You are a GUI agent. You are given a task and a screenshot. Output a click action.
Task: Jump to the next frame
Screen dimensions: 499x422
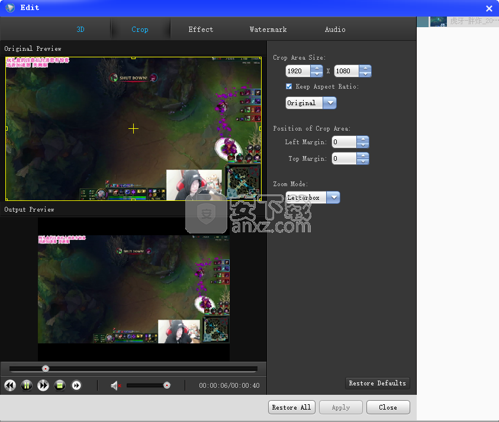pyautogui.click(x=76, y=385)
